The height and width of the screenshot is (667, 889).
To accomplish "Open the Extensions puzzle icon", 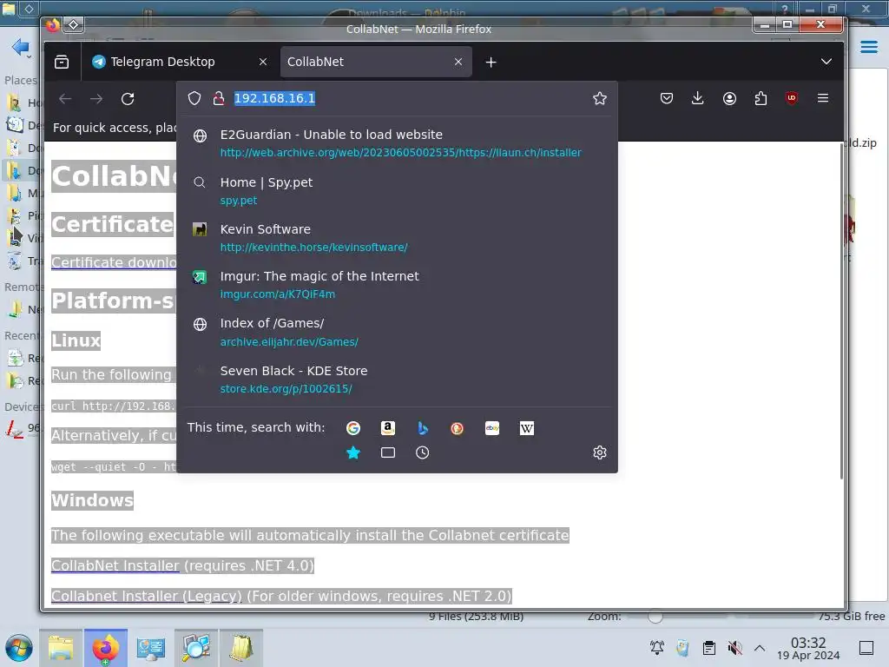I will (761, 98).
